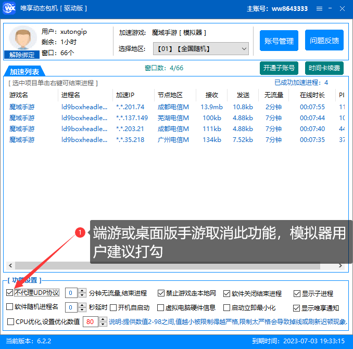353x349 pixels.
Task: Click the 发送 column header
Action: (x=243, y=95)
